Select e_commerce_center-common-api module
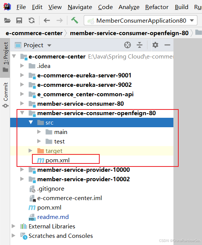Viewport: 202px width, 245px height. click(85, 94)
